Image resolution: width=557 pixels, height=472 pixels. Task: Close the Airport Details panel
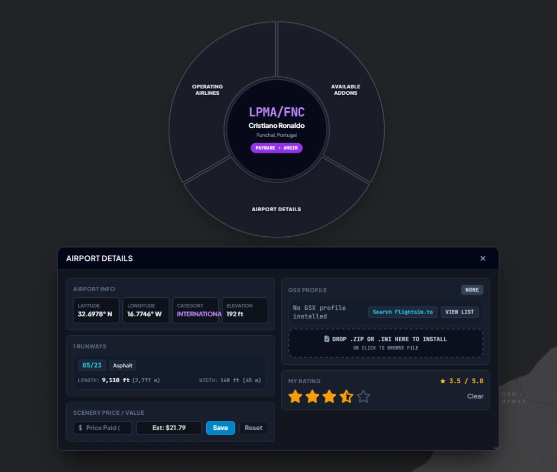(x=483, y=259)
